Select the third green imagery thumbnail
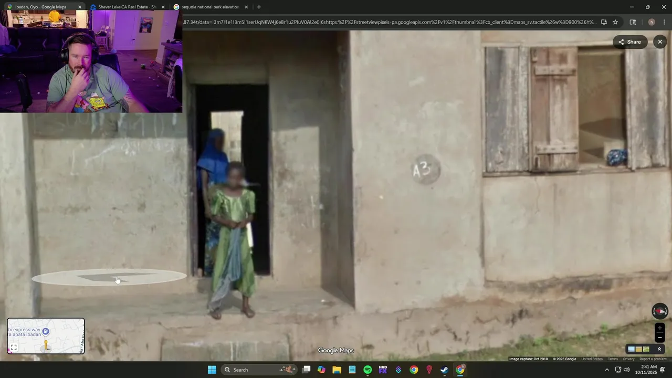This screenshot has height=378, width=672. [646, 349]
